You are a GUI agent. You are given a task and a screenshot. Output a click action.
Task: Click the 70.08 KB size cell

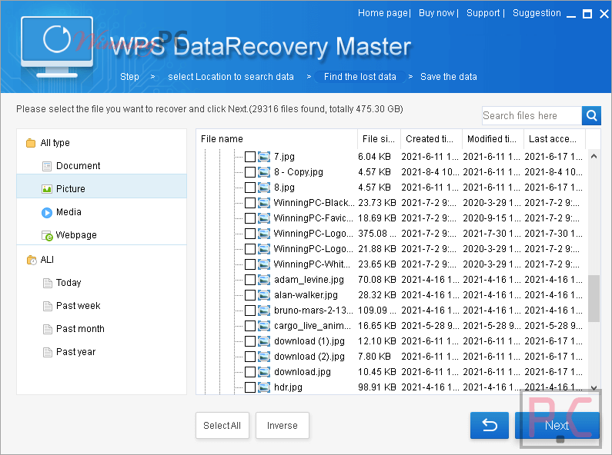(x=377, y=280)
